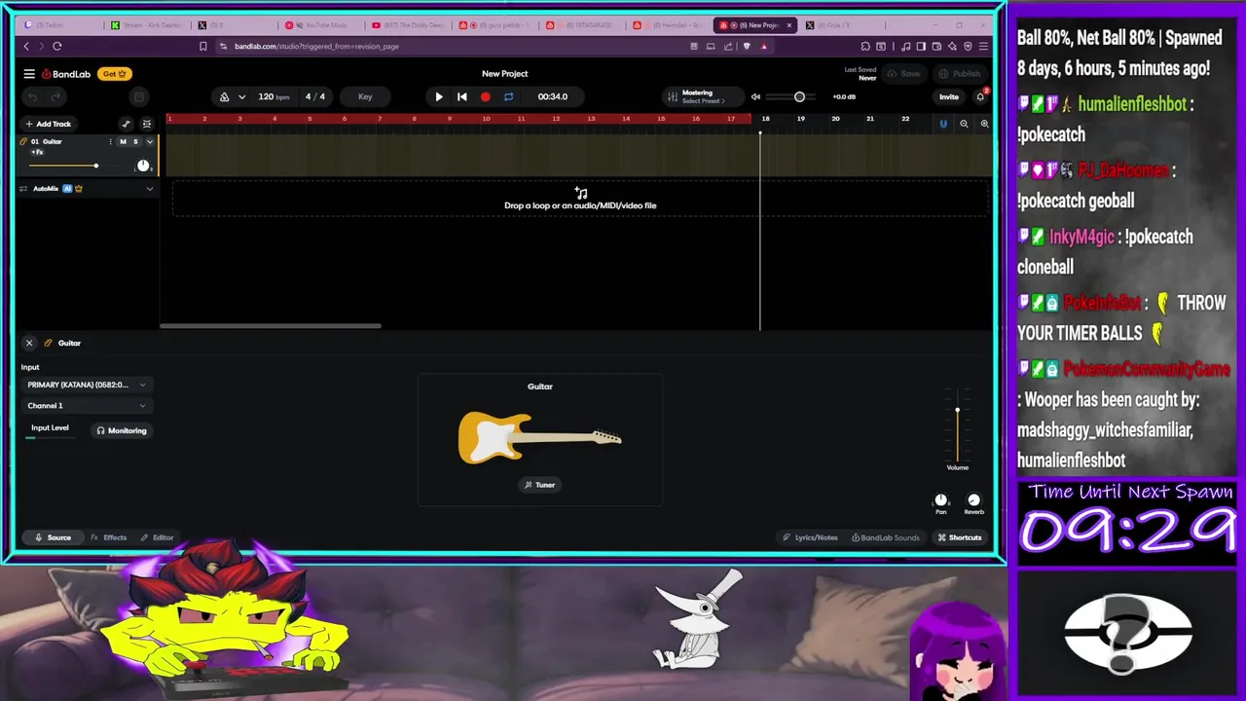
Task: Open keyboard Shortcuts tab
Action: point(960,537)
